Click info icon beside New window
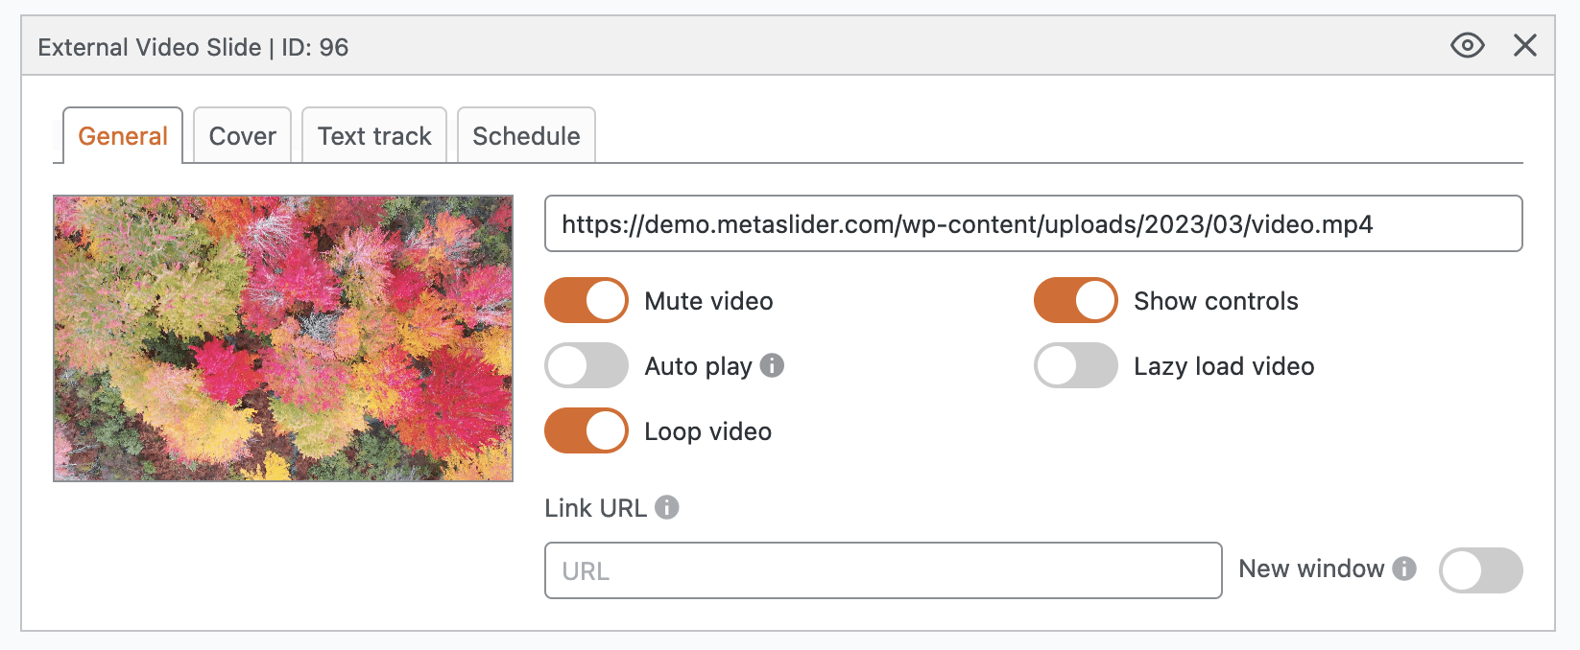 click(x=1404, y=569)
